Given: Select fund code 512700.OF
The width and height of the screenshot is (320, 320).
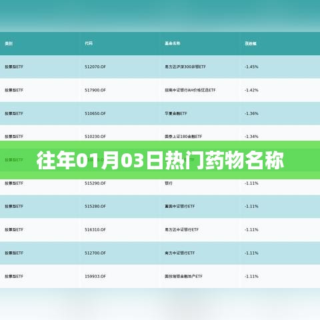Looking at the screenshot, I should coord(95,253).
